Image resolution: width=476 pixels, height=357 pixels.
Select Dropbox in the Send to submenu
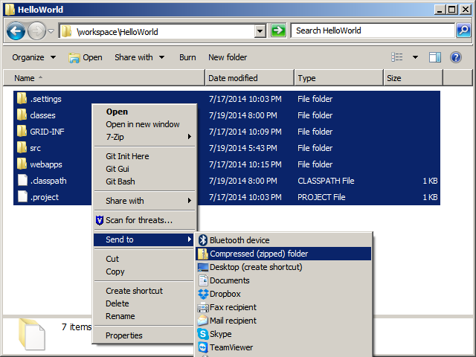pyautogui.click(x=225, y=294)
